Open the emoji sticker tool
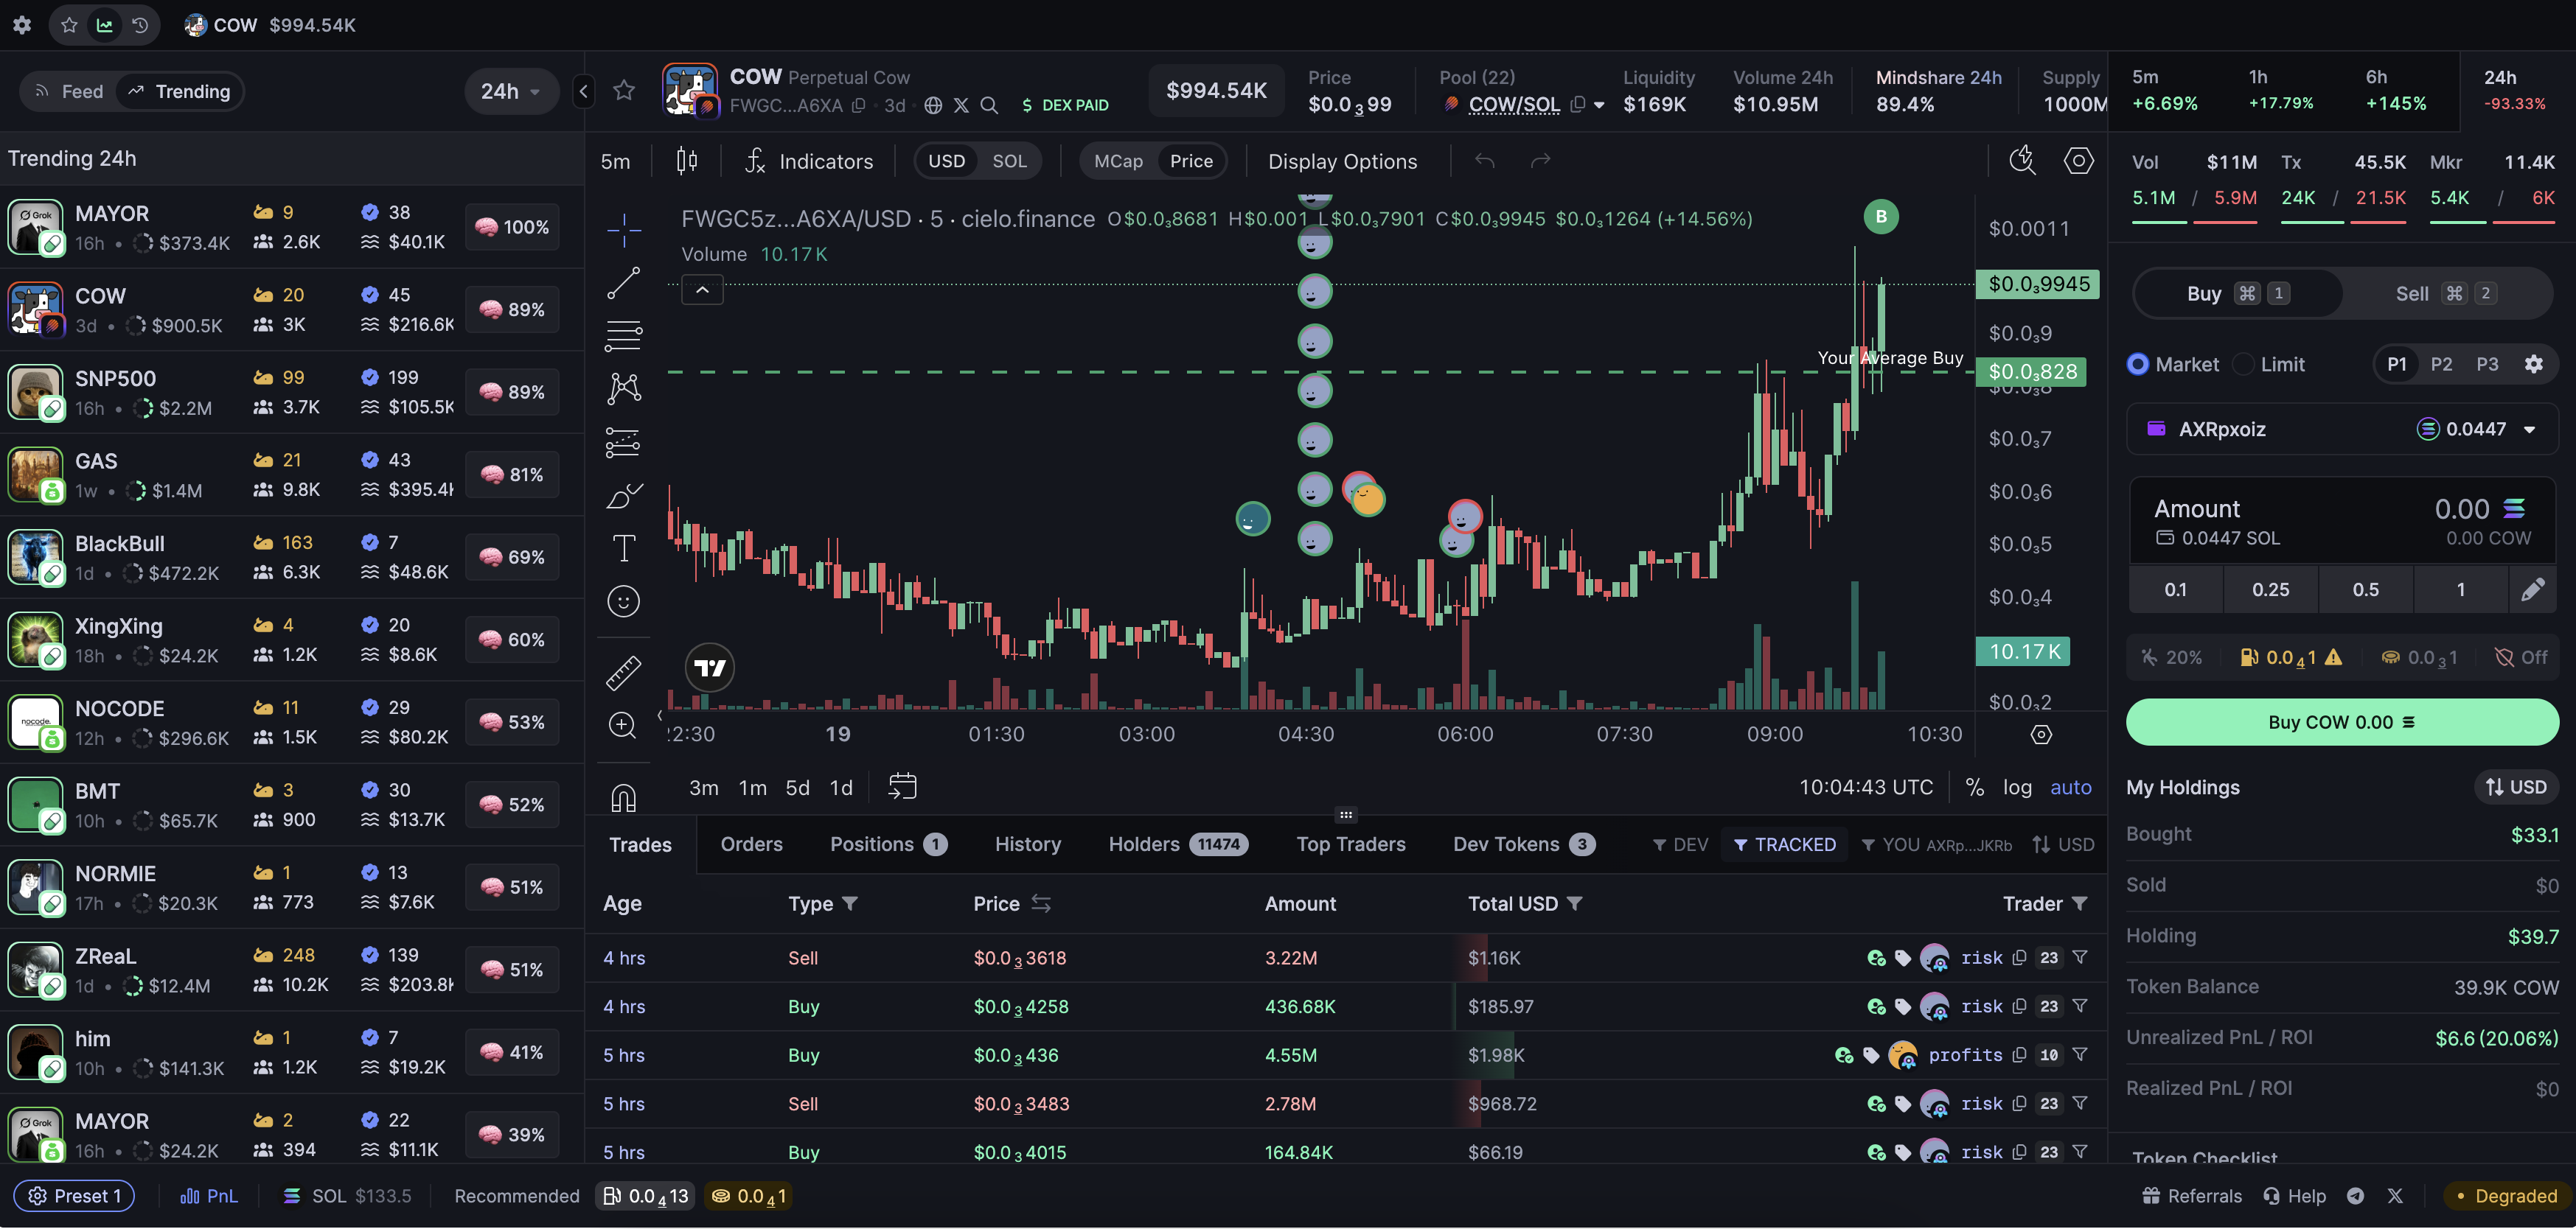The width and height of the screenshot is (2576, 1229). tap(623, 601)
